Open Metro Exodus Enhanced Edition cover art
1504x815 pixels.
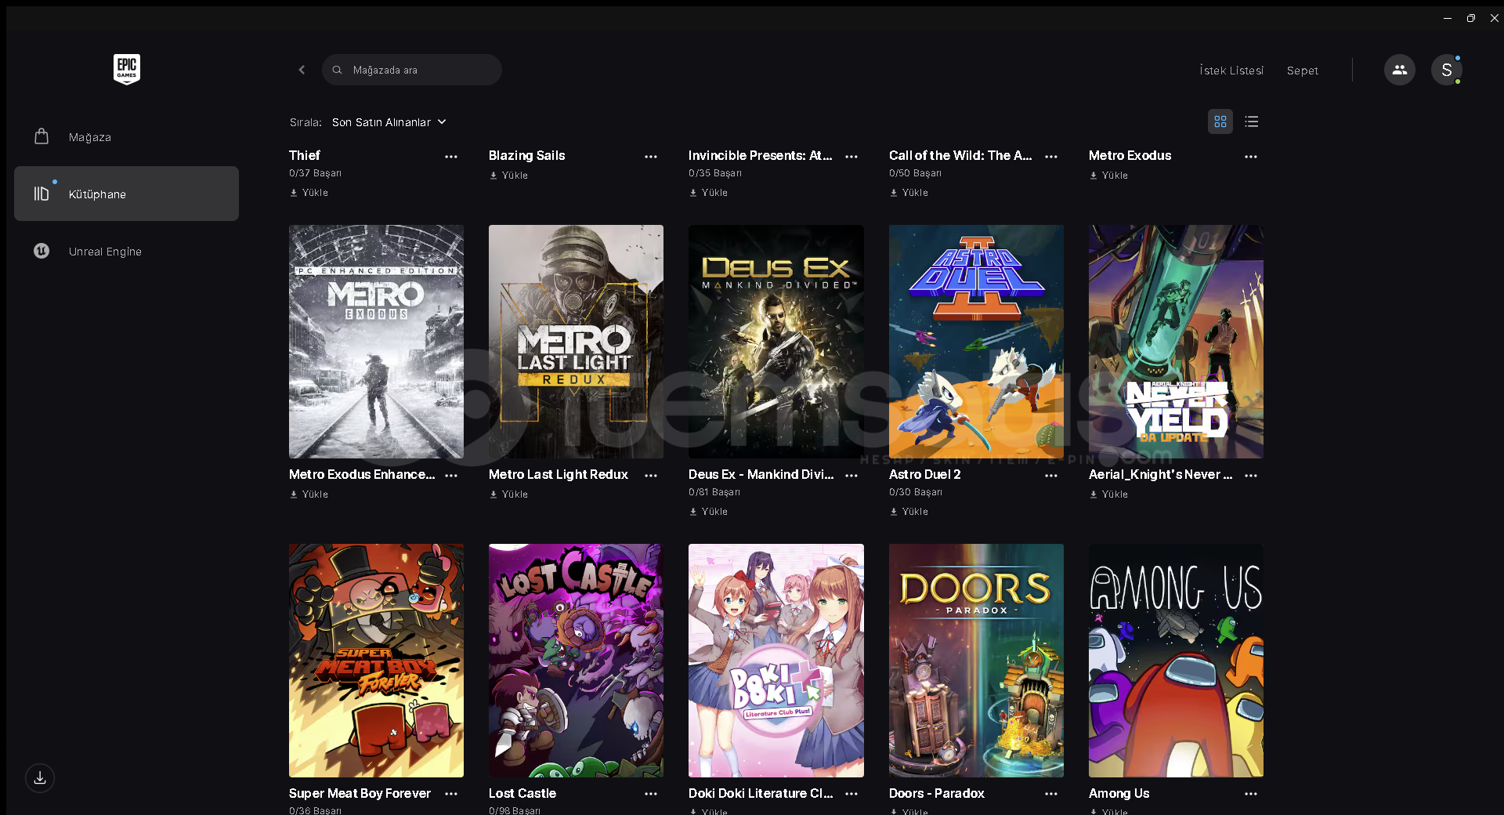(x=376, y=342)
